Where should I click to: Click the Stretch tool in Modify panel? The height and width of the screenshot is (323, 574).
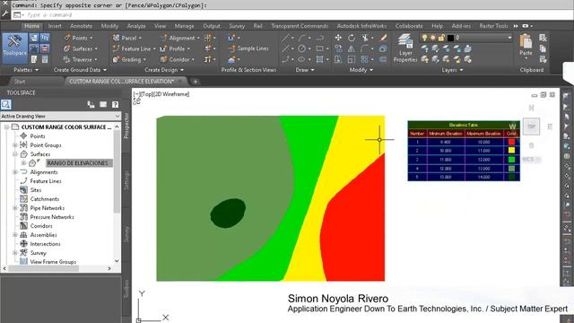click(x=338, y=59)
